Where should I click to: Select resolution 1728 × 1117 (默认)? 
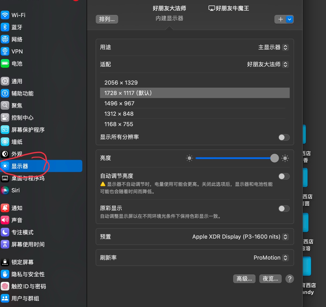195,93
